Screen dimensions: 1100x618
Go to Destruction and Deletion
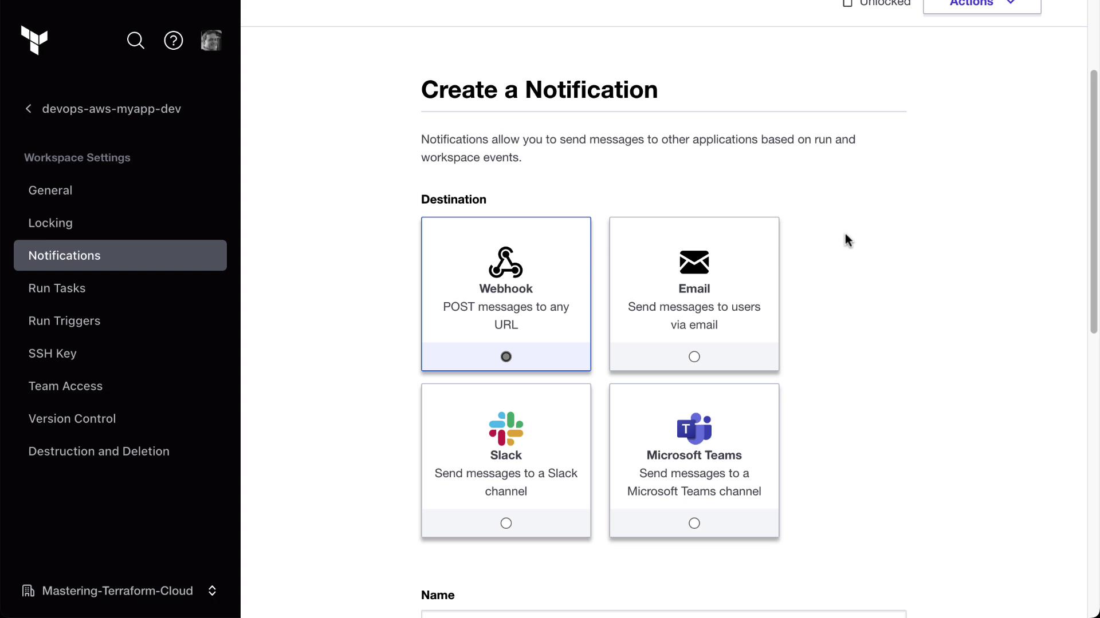pos(99,451)
